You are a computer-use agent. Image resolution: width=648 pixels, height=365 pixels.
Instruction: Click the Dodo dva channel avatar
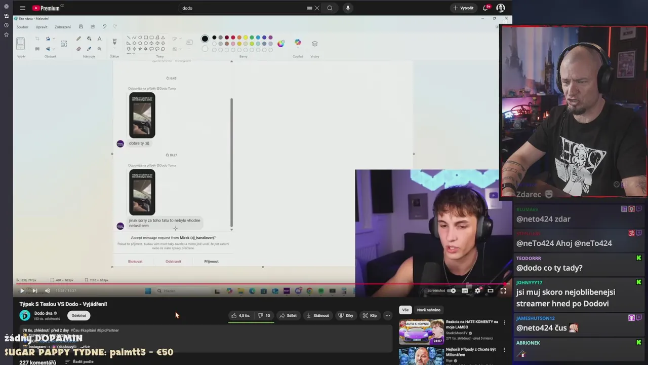point(25,315)
